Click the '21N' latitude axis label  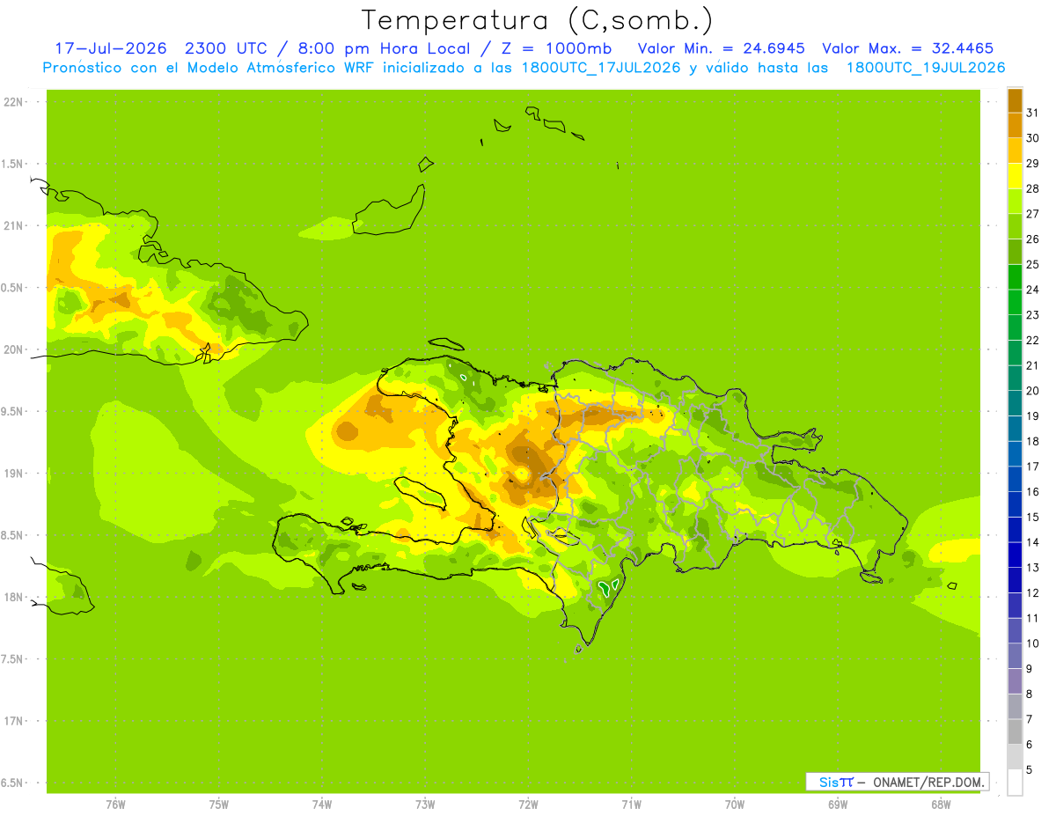(x=12, y=226)
